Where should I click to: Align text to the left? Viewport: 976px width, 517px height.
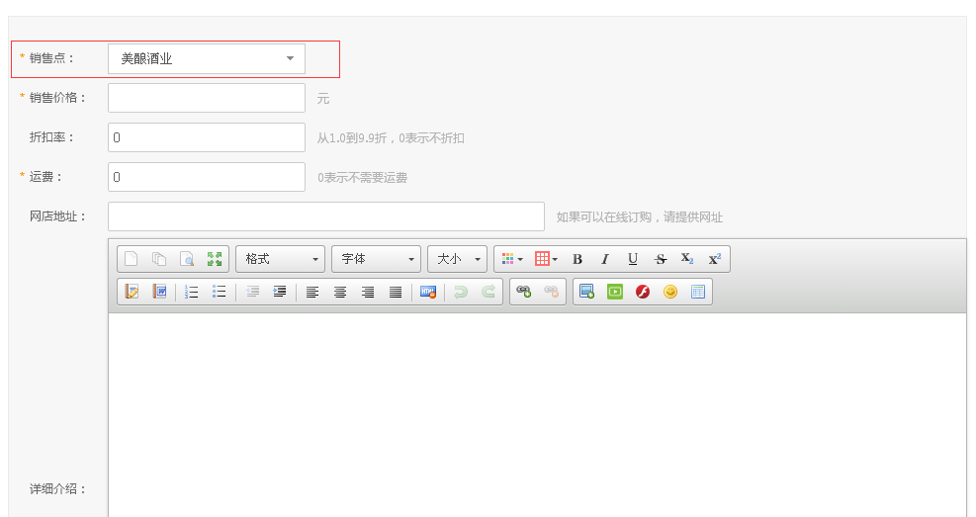[x=312, y=292]
